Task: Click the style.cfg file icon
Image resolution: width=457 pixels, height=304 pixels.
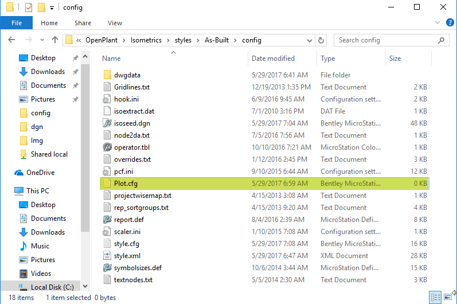Action: click(107, 243)
